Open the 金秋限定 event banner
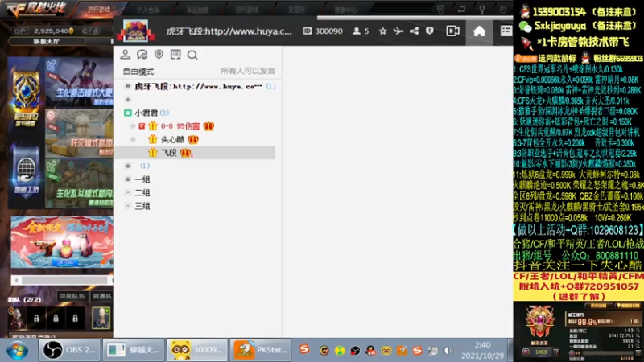The width and height of the screenshot is (644, 362). point(62,242)
